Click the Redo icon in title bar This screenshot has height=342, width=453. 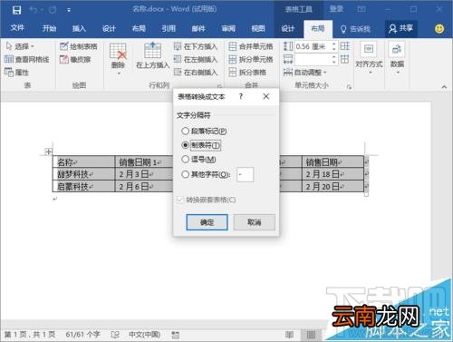pyautogui.click(x=53, y=10)
